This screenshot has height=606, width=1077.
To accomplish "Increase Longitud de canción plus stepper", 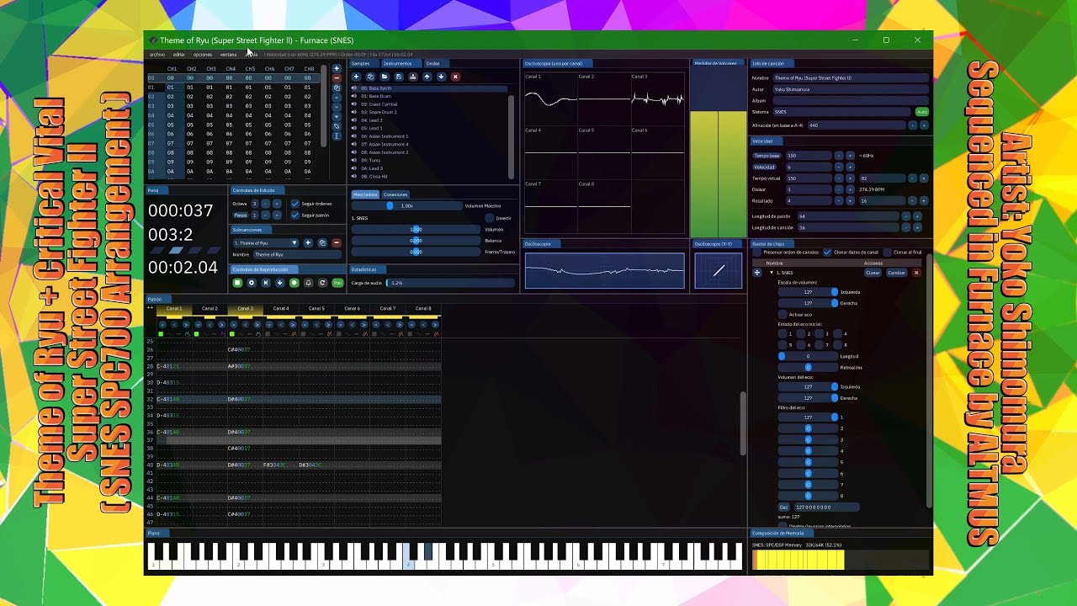I will click(x=917, y=227).
